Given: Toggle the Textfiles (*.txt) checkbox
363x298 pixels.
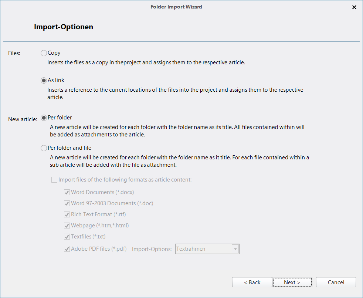Looking at the screenshot, I should tap(67, 237).
